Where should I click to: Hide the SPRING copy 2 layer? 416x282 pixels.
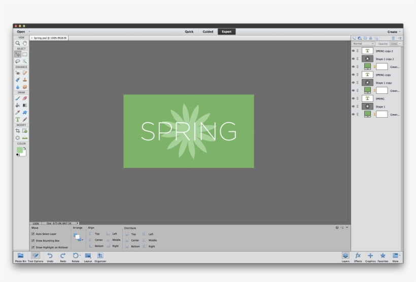[353, 51]
